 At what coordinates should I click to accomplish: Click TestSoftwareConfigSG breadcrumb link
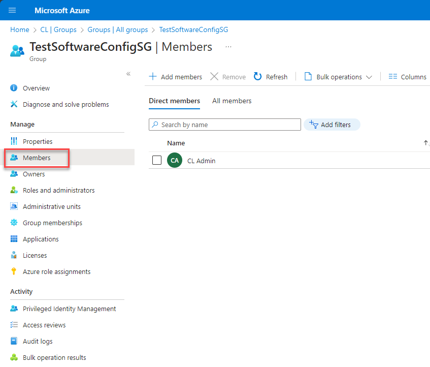[x=193, y=29]
